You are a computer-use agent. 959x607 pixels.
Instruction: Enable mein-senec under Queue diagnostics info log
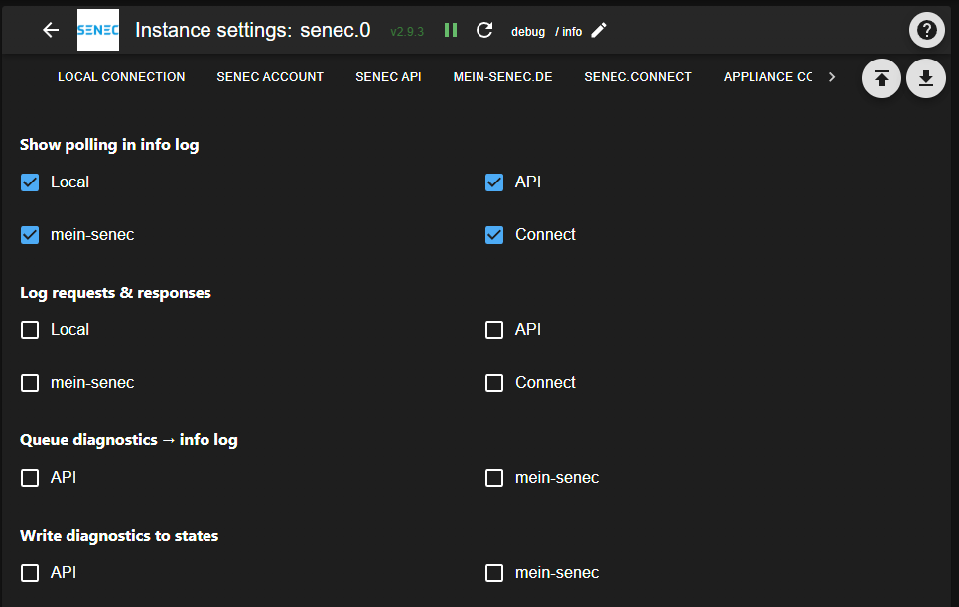(x=494, y=478)
